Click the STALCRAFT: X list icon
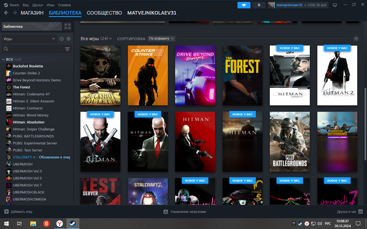This screenshot has width=367, height=229. point(9,157)
